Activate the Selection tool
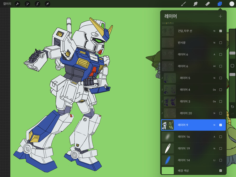 click(x=37, y=4)
